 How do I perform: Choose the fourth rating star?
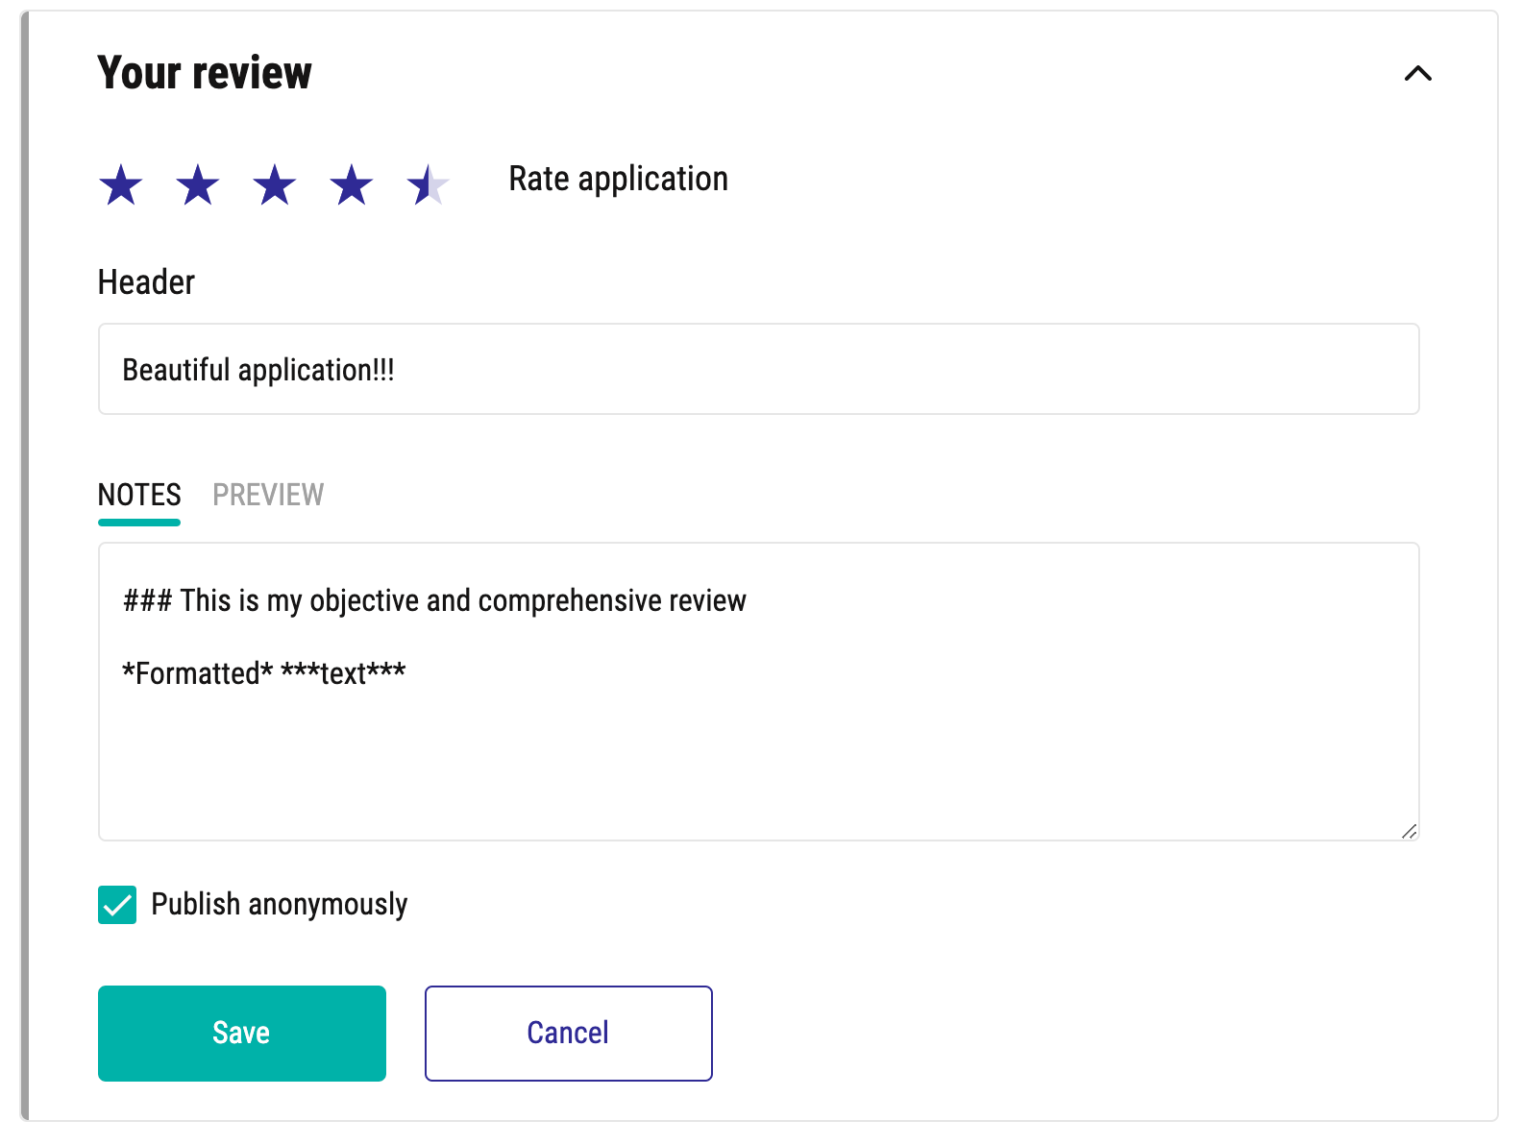coord(352,184)
